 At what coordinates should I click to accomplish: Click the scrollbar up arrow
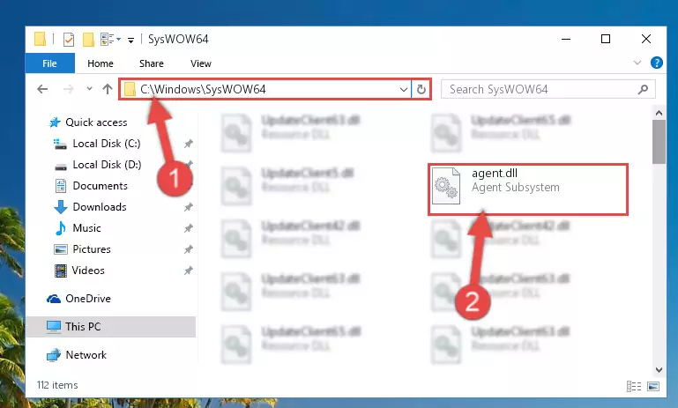click(659, 114)
